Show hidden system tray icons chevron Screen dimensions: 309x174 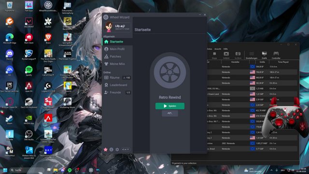[x=271, y=170]
